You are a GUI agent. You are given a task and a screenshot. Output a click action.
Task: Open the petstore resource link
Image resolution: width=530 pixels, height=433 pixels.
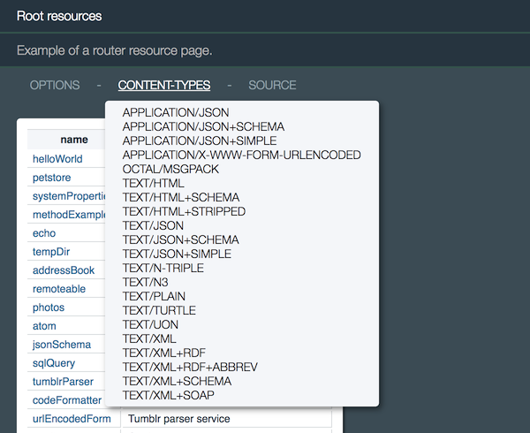[x=51, y=178]
